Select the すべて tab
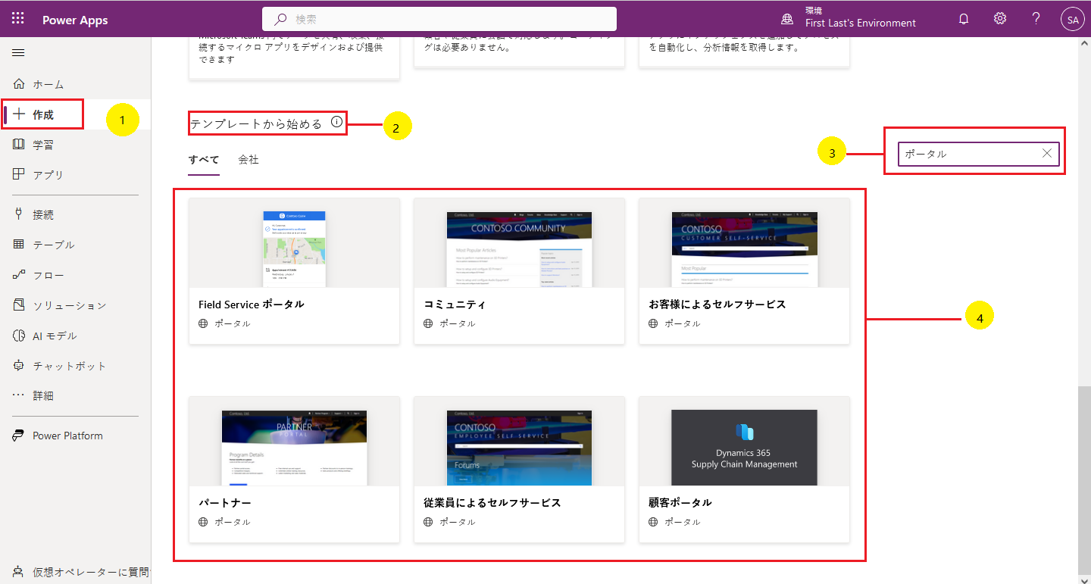Viewport: 1091px width, 584px height. pyautogui.click(x=204, y=160)
